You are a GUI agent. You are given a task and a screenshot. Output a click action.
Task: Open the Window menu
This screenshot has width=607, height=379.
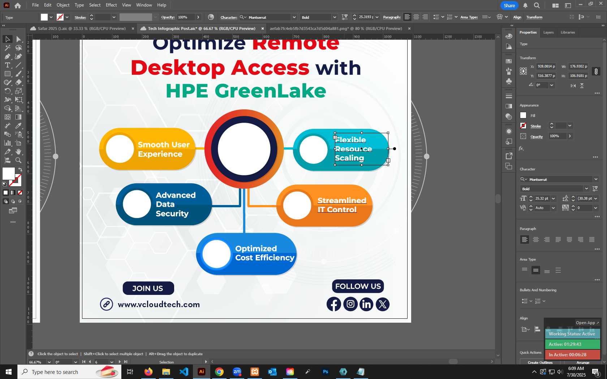point(144,5)
